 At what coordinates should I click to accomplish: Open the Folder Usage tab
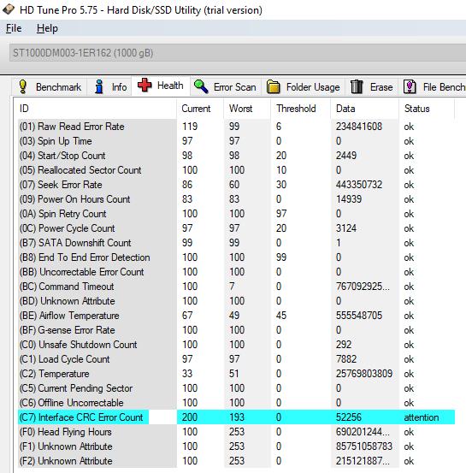pos(304,87)
